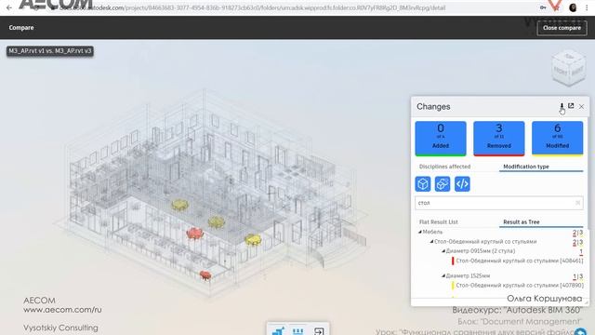Open the browser three-dot menu
This screenshot has height=335, width=595.
[587, 7]
